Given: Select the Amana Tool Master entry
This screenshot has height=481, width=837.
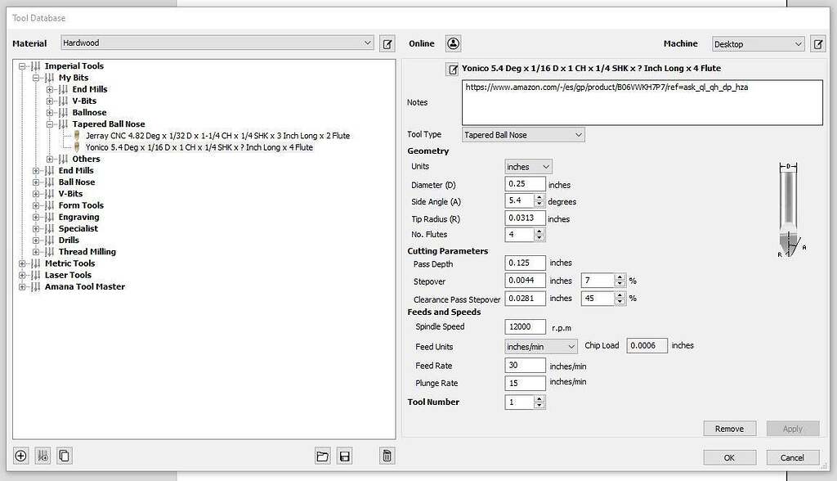Looking at the screenshot, I should click(85, 287).
